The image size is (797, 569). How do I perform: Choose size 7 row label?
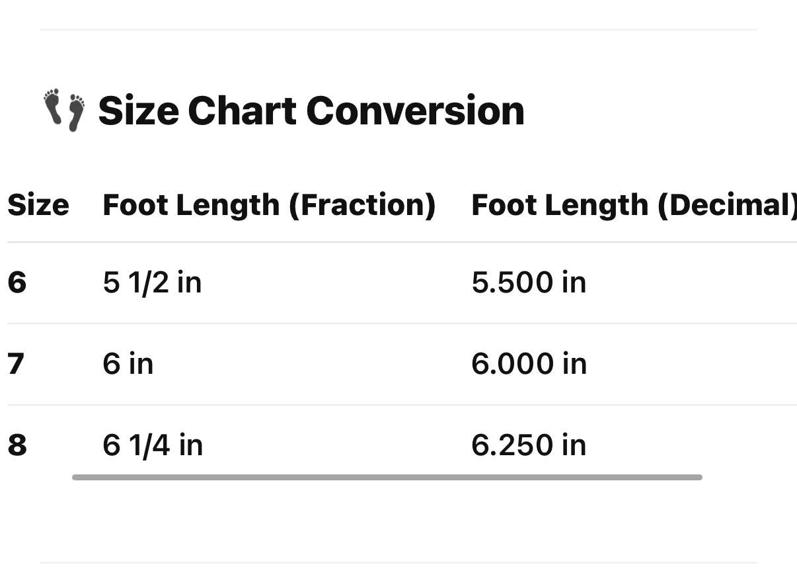coord(16,364)
